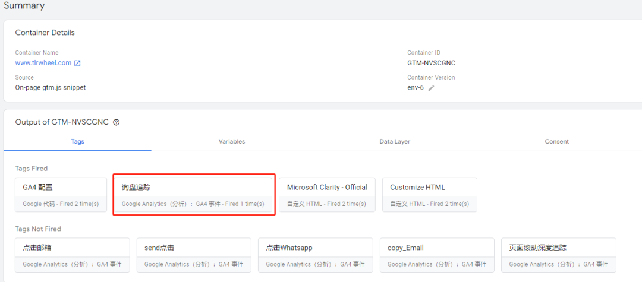
Task: Open the 点击邮箱 not-fired tag card
Action: click(73, 255)
